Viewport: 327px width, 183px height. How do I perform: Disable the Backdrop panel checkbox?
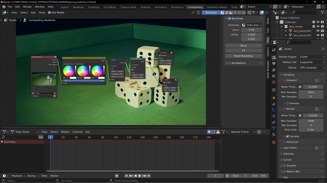click(229, 18)
